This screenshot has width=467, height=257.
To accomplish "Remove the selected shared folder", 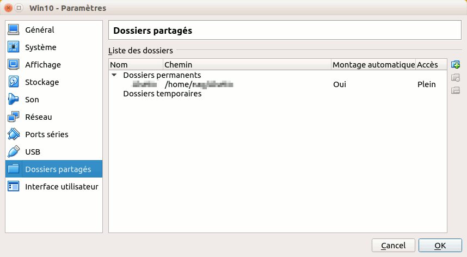I will click(456, 90).
